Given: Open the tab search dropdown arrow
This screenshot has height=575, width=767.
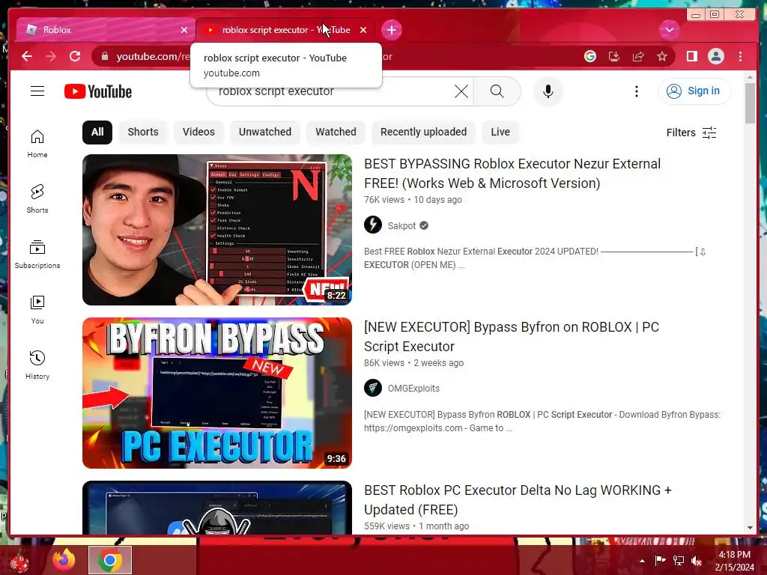Looking at the screenshot, I should (669, 30).
